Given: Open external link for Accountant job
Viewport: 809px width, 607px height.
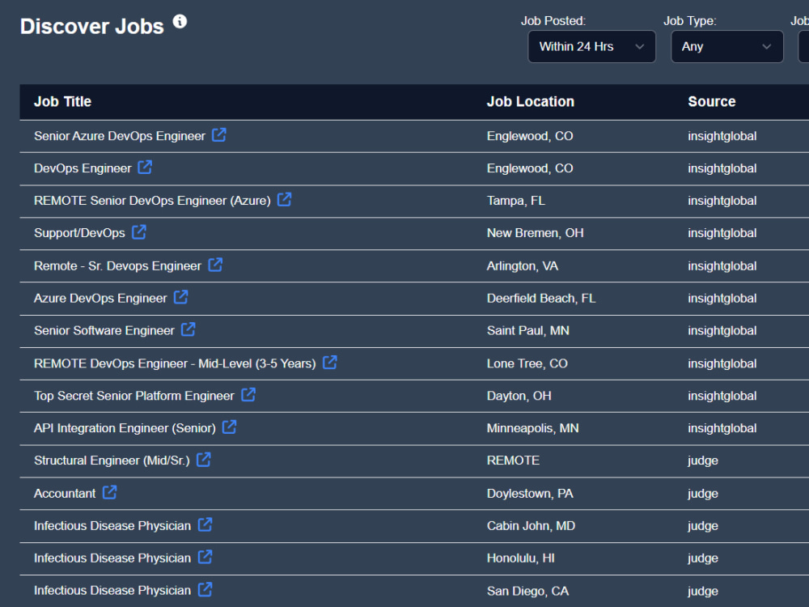Looking at the screenshot, I should (x=109, y=492).
